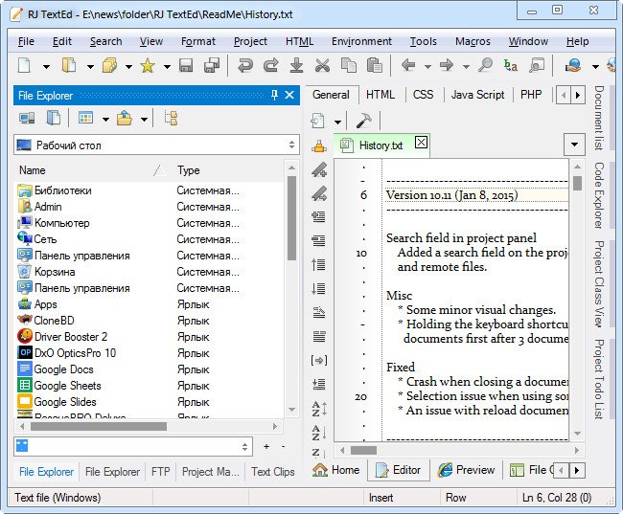
Task: Switch to the Preview view
Action: pyautogui.click(x=466, y=470)
